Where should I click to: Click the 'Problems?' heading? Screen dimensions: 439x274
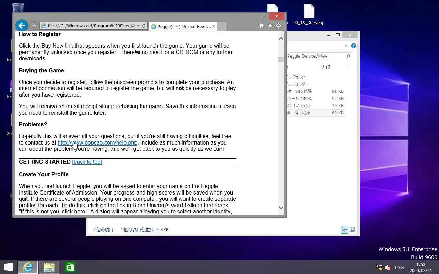(33, 124)
